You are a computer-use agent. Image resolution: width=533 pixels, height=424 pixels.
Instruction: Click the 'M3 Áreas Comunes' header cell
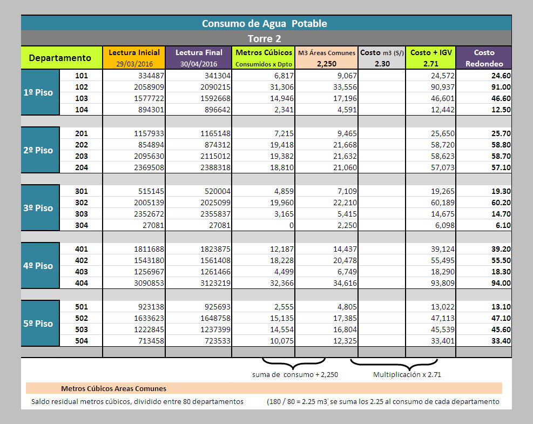coord(326,58)
